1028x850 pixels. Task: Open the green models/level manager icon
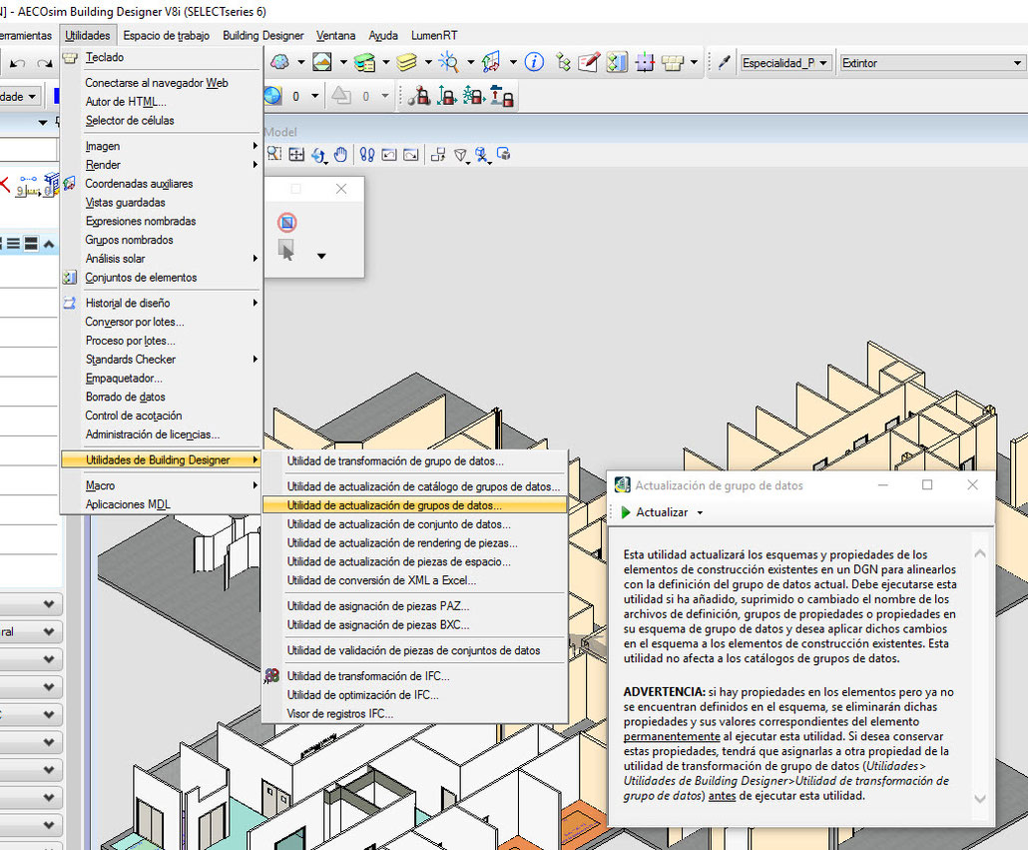point(364,62)
